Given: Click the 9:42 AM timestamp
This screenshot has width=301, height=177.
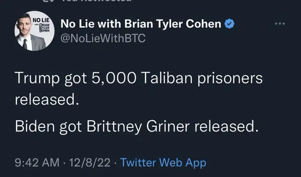Looking at the screenshot, I should tap(37, 163).
